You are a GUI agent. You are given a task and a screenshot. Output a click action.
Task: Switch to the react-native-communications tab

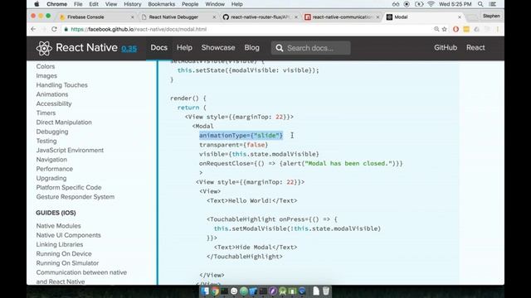point(342,17)
